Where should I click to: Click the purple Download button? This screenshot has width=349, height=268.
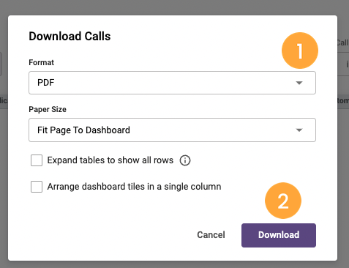point(279,235)
